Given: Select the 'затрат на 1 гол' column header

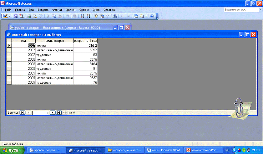Looking at the screenshot, I should pyautogui.click(x=85, y=41).
